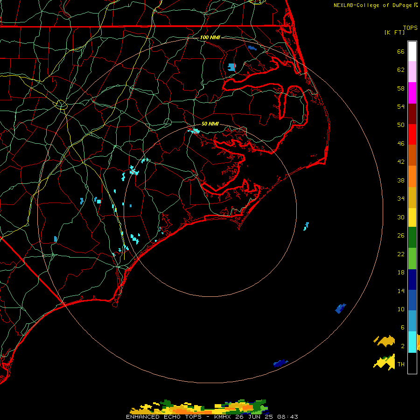
Task: Click the legend value "62"
Action: (x=401, y=70)
